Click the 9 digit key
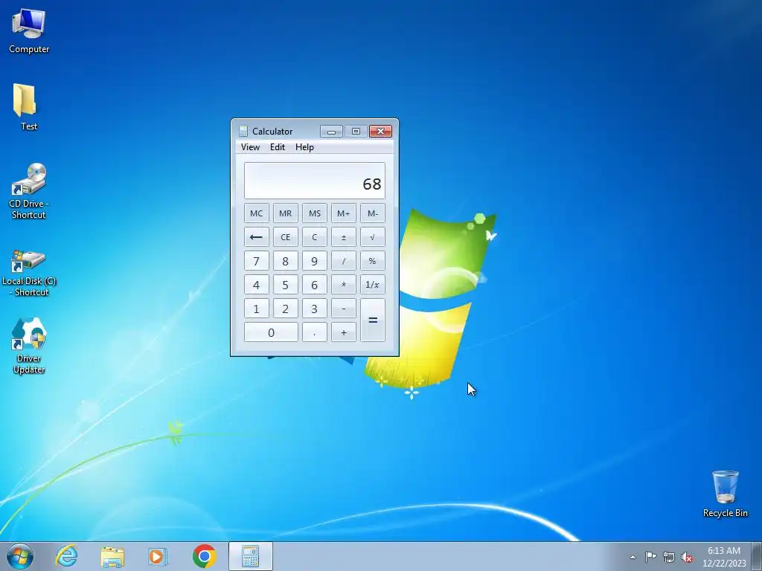The image size is (762, 571). [315, 261]
